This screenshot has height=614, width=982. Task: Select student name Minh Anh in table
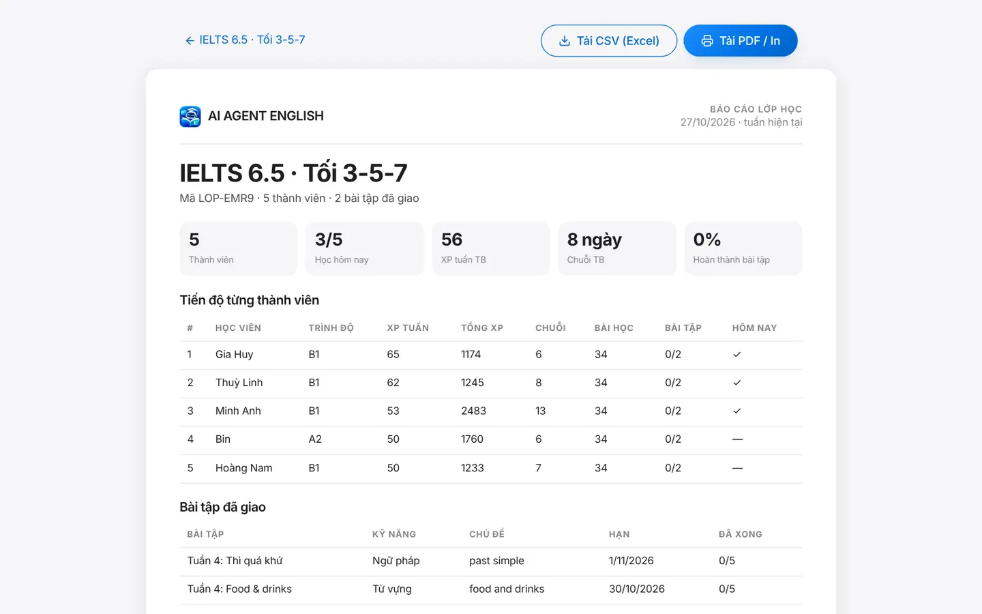[238, 411]
